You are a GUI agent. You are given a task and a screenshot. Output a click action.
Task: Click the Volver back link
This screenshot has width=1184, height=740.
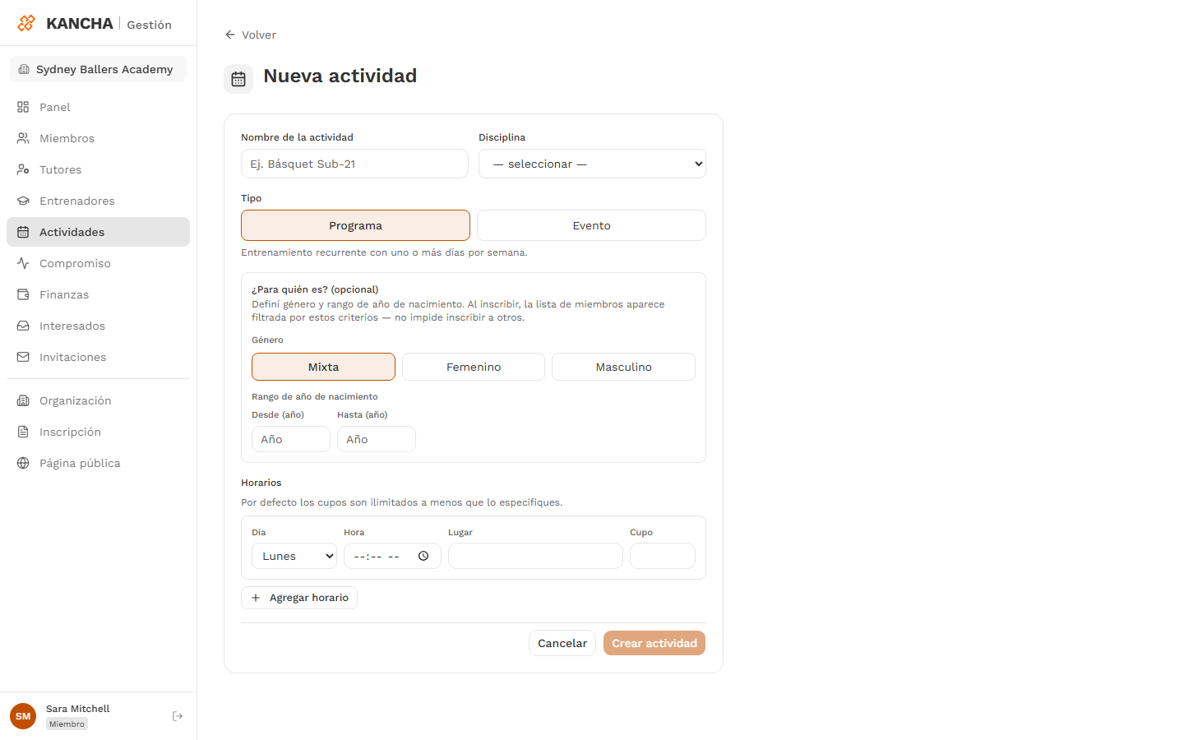[250, 35]
